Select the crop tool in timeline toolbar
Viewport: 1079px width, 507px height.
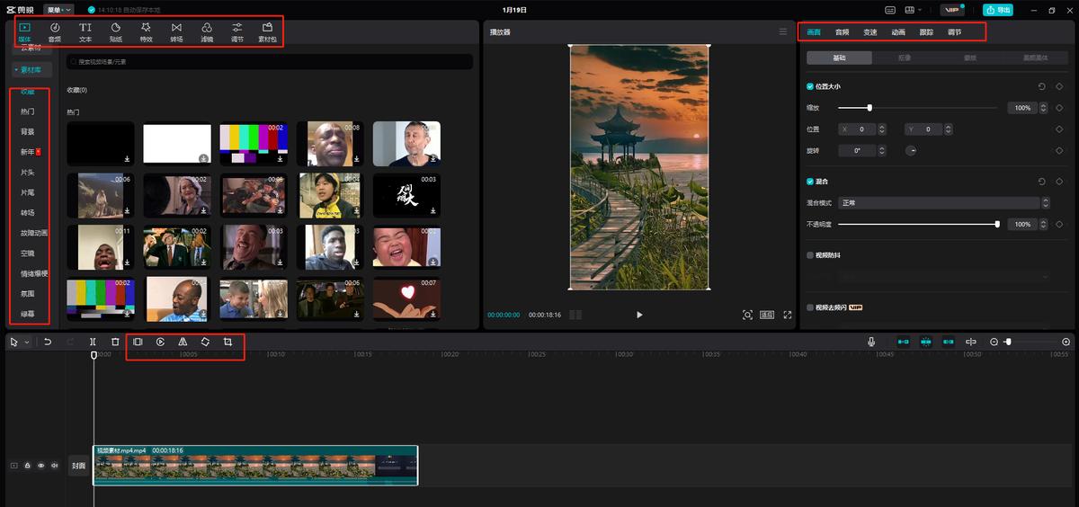227,342
